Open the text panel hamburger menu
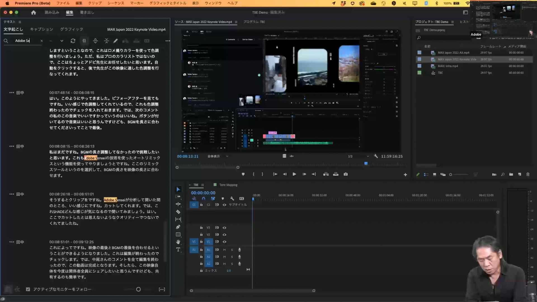This screenshot has height=302, width=537. [x=20, y=22]
